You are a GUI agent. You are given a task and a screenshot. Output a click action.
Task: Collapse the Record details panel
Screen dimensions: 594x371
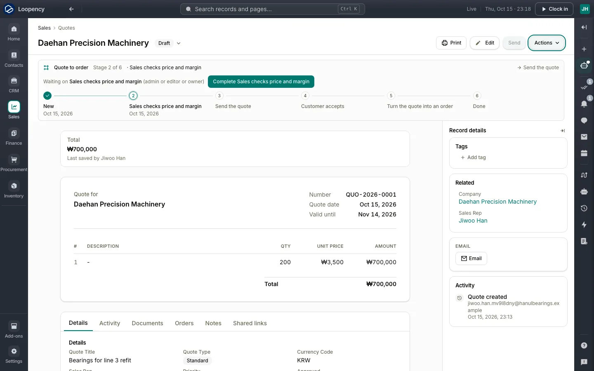coord(563,131)
